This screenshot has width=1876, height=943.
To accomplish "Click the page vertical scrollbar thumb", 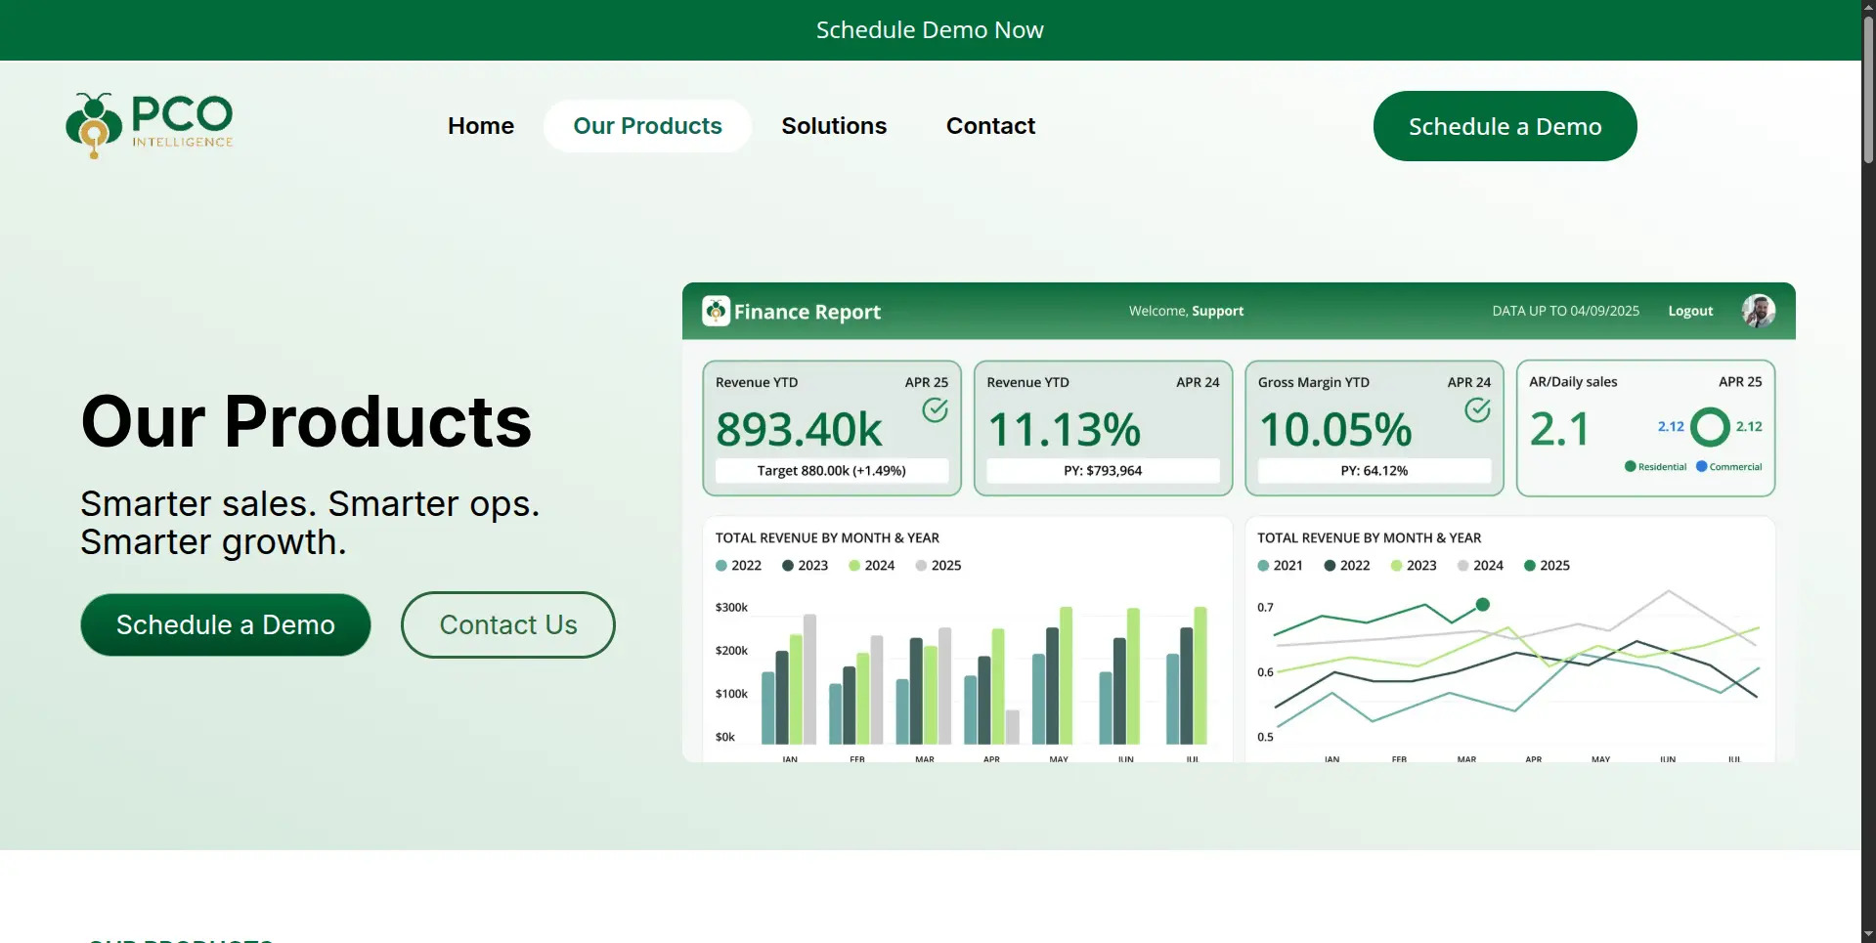I will click(x=1868, y=90).
